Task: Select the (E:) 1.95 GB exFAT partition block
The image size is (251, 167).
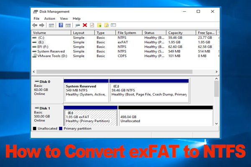Action: [91, 116]
